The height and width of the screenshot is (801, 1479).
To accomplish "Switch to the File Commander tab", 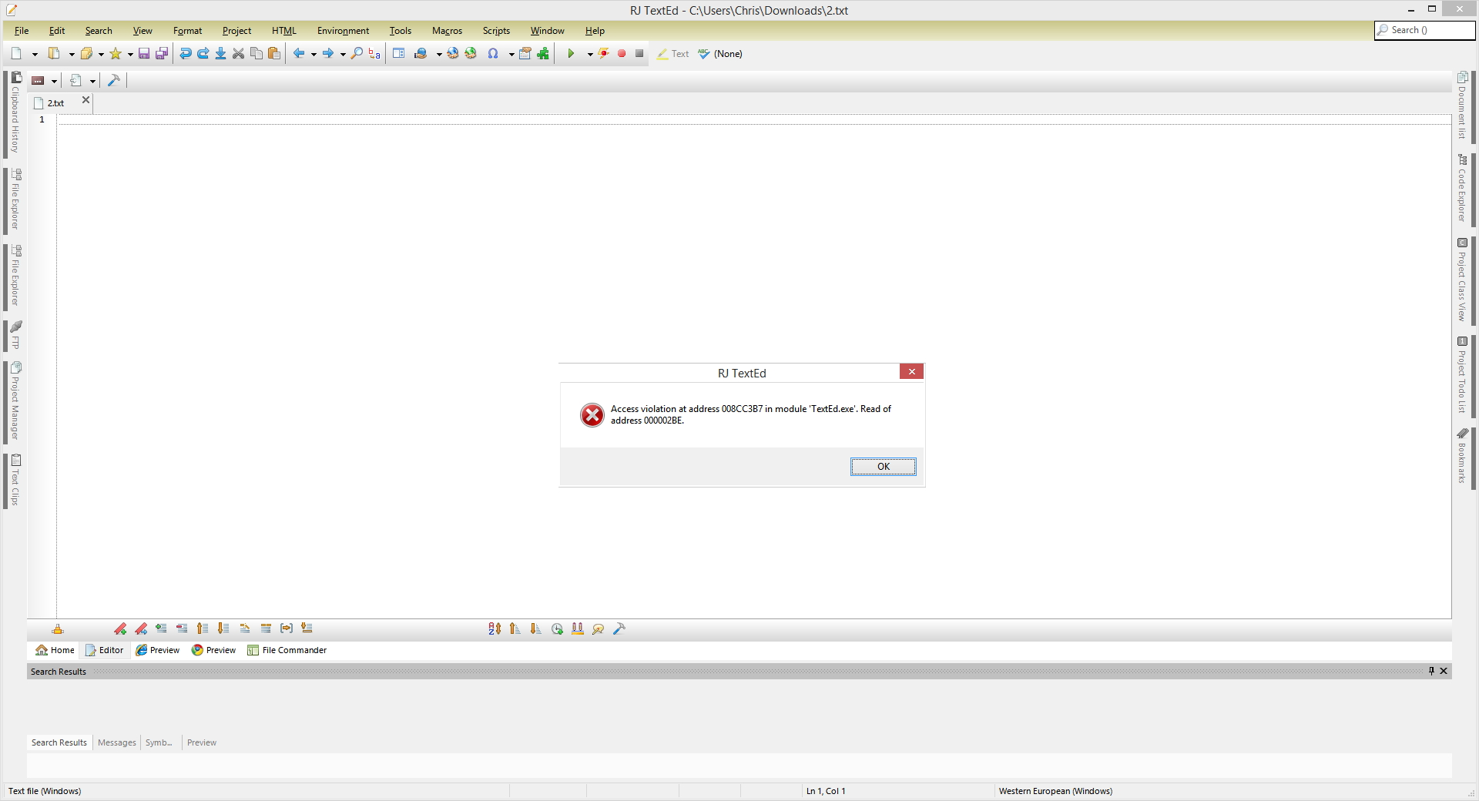I will [x=287, y=650].
